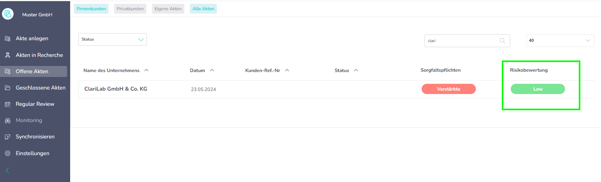Click the Einstellungen gear icon
Image resolution: width=601 pixels, height=182 pixels.
click(8, 153)
